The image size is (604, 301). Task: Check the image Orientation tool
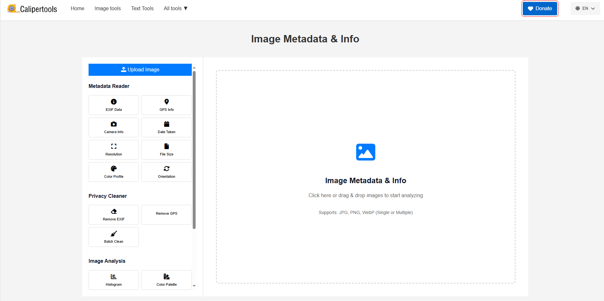click(x=166, y=172)
